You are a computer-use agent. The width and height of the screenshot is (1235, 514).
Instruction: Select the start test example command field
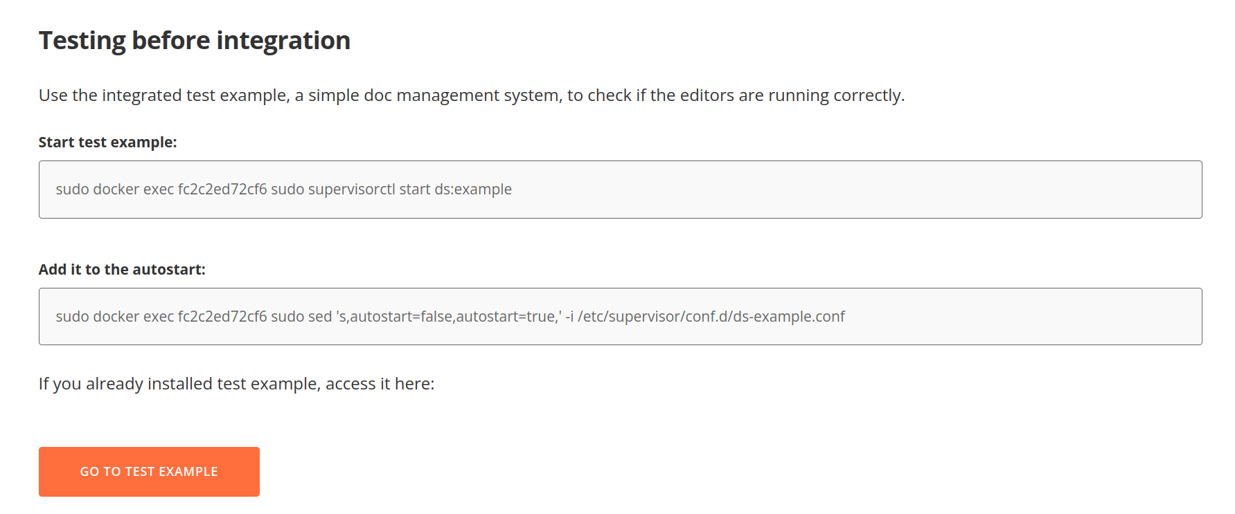(x=620, y=190)
